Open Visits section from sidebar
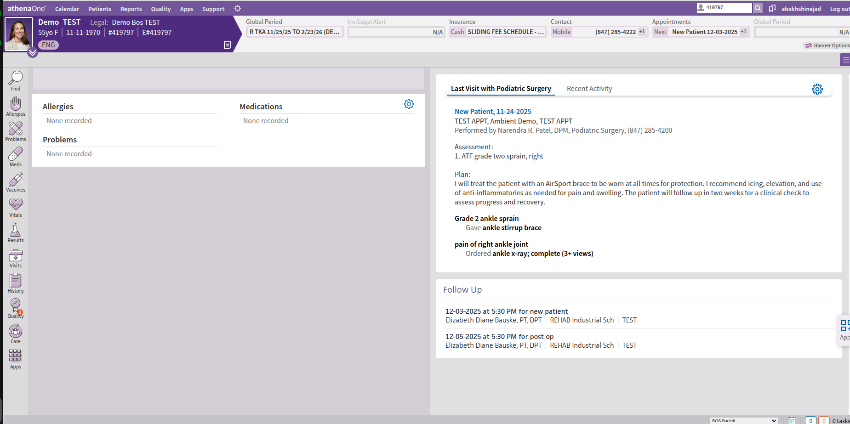850x424 pixels. (16, 258)
